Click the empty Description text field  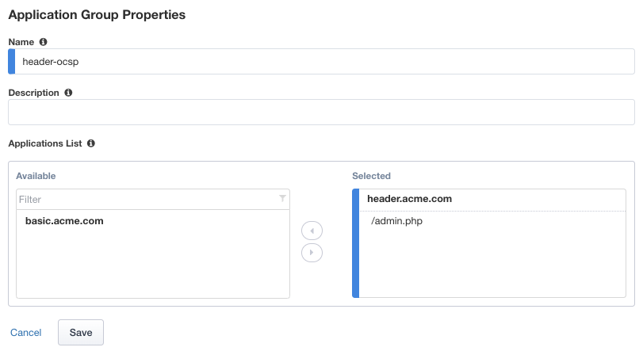click(322, 113)
